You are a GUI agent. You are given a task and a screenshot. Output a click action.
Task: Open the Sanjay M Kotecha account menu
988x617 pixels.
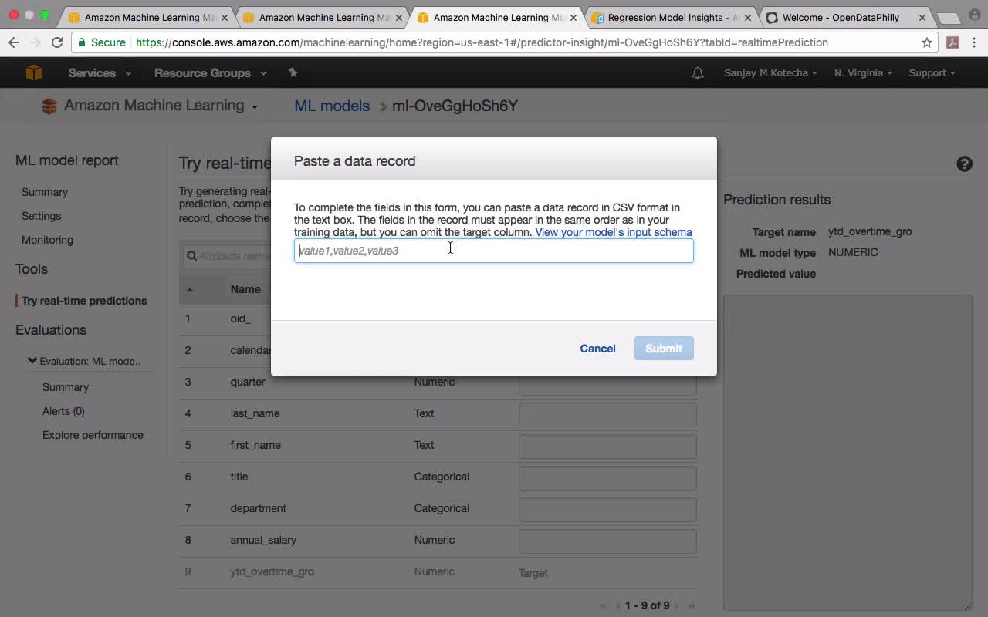pyautogui.click(x=770, y=73)
